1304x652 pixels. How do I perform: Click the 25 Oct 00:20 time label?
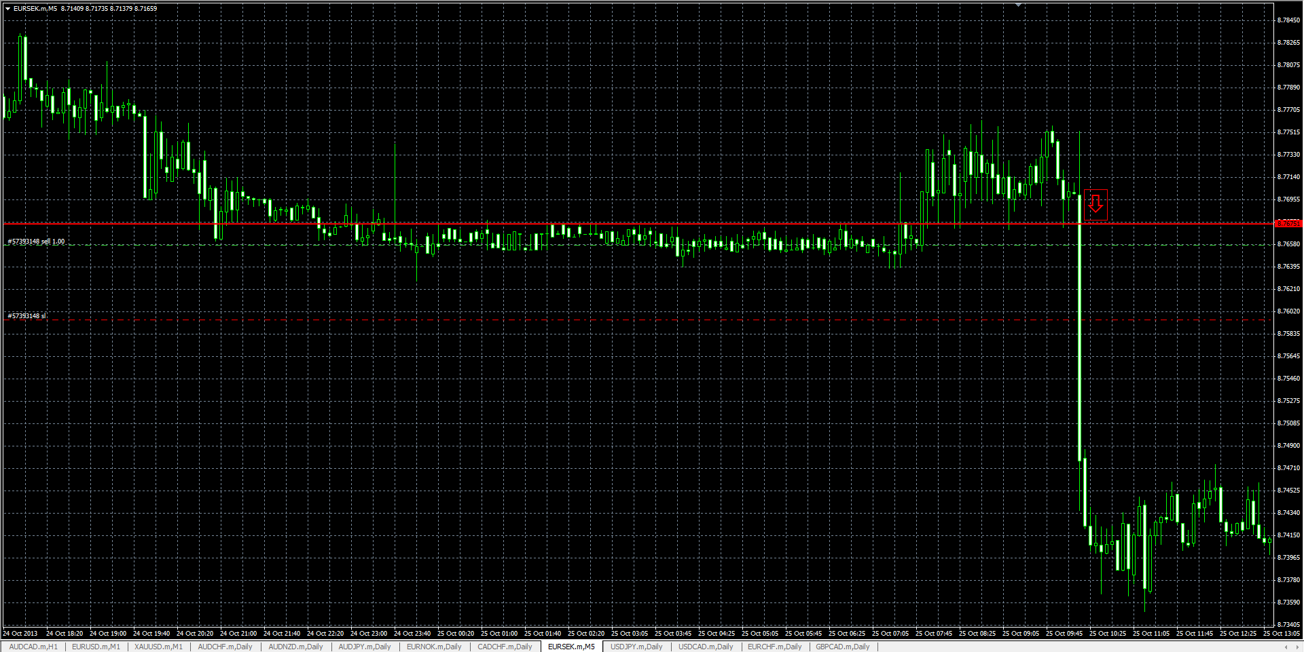point(456,634)
